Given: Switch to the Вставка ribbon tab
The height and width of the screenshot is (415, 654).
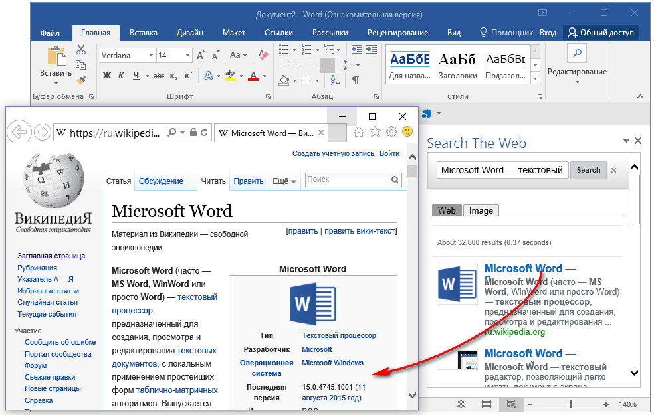Looking at the screenshot, I should pos(144,33).
